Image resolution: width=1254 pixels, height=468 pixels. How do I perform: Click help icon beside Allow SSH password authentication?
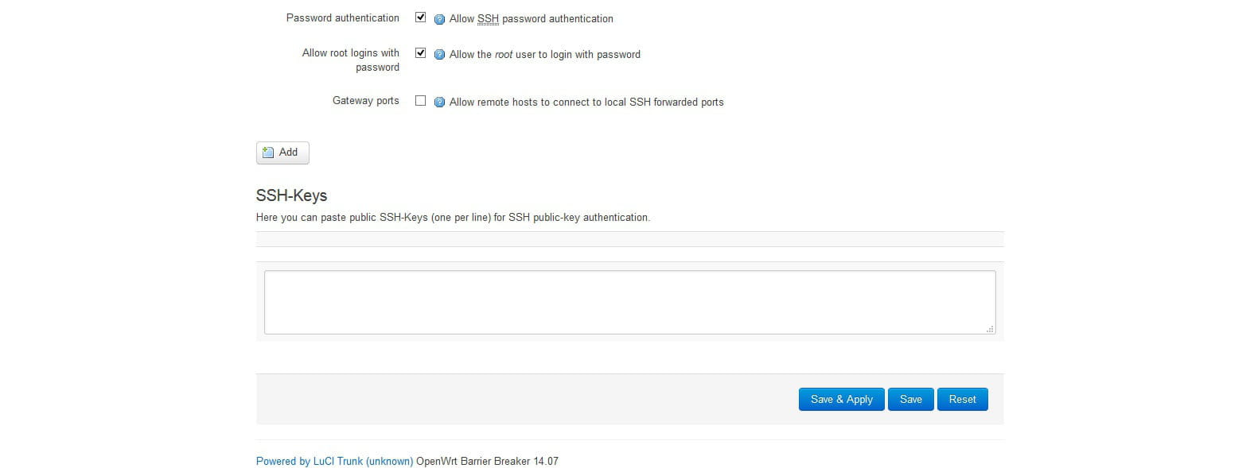pyautogui.click(x=439, y=19)
